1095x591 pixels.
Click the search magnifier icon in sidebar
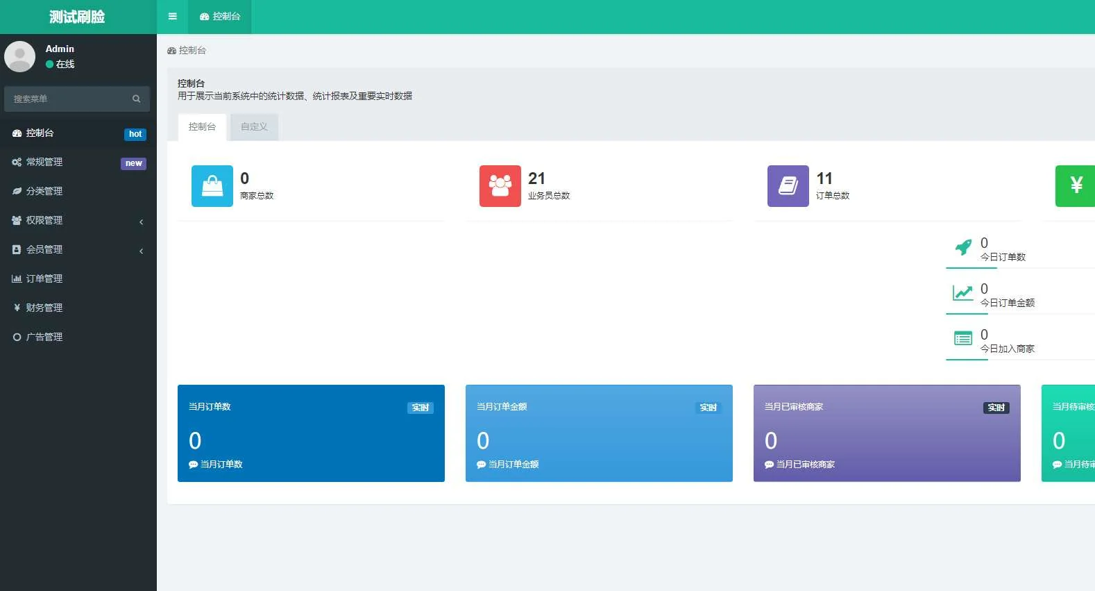[x=137, y=99]
